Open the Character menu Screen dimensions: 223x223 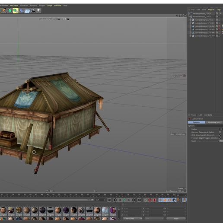(x=24, y=6)
